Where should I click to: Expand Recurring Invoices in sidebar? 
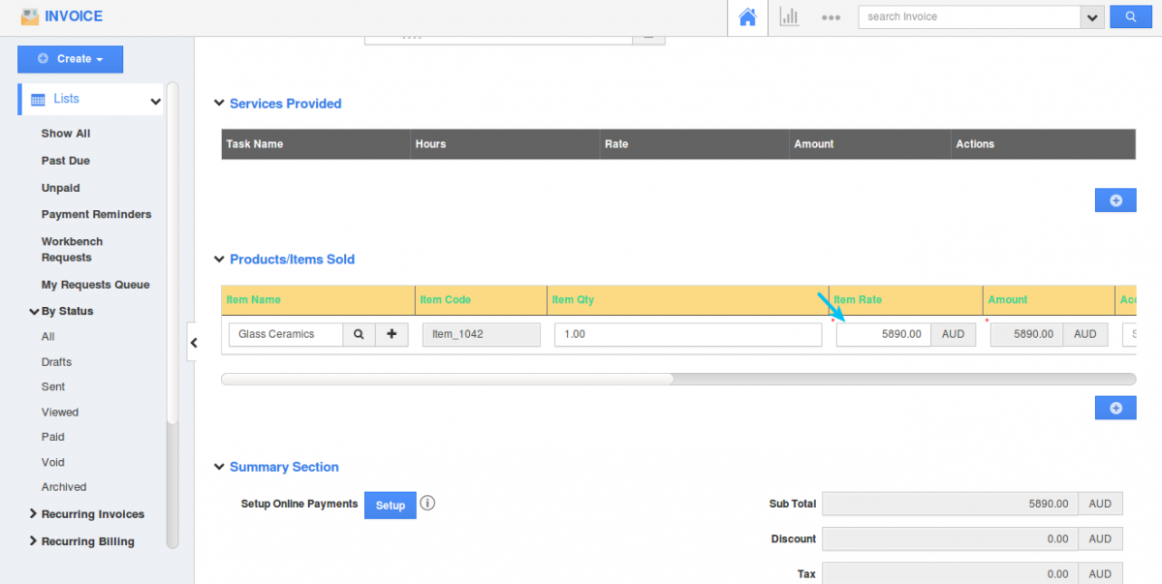[92, 514]
